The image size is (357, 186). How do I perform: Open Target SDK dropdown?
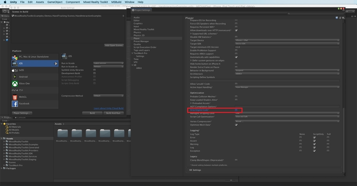(287, 44)
